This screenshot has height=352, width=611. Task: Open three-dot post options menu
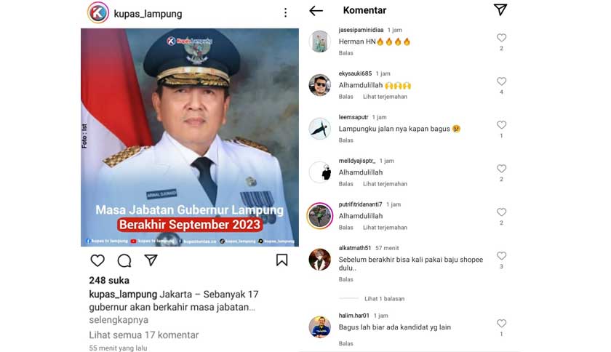(286, 13)
